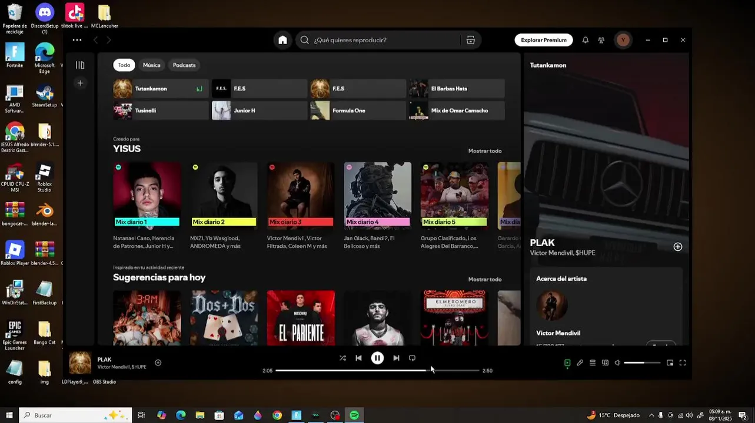Go forward with navigation arrow
The height and width of the screenshot is (423, 755).
pyautogui.click(x=109, y=40)
